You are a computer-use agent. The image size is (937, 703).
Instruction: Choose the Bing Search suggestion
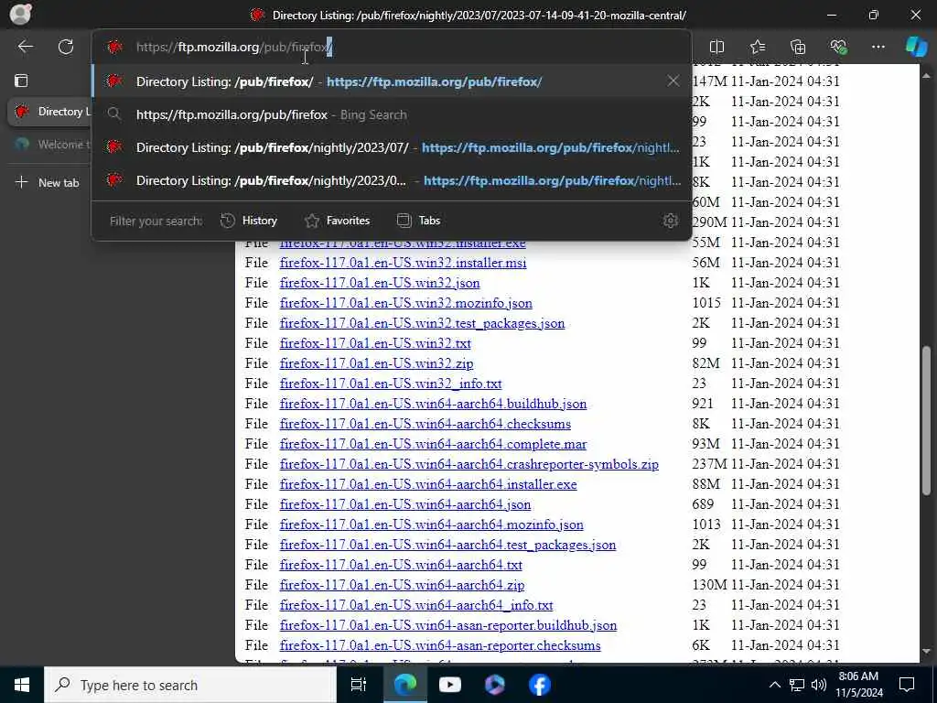(392, 114)
